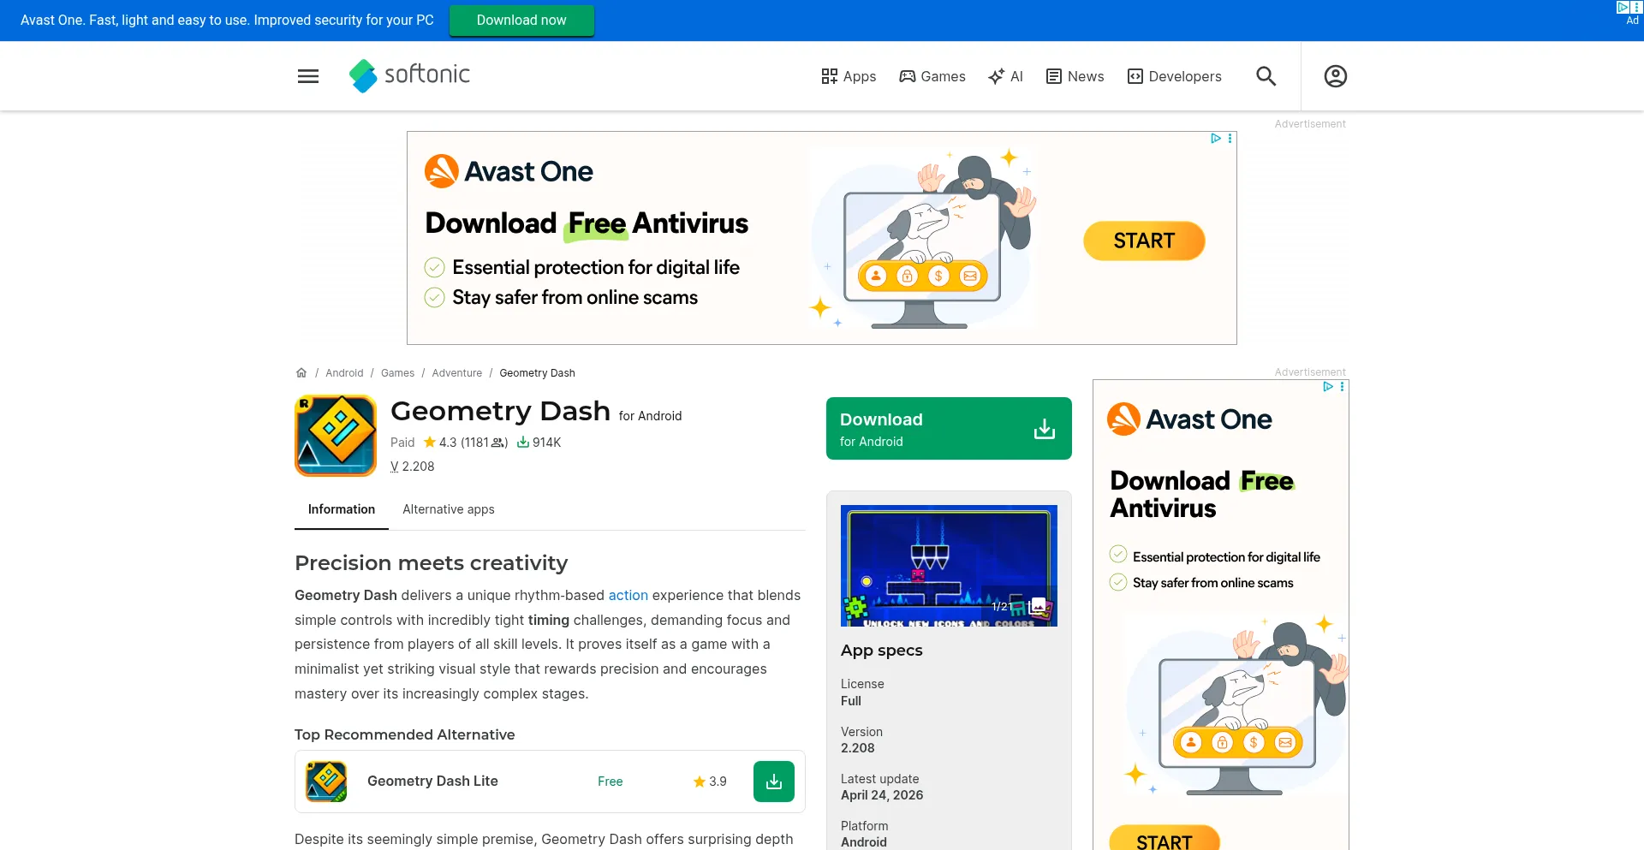Follow the Android breadcrumb link
1644x850 pixels.
(344, 373)
